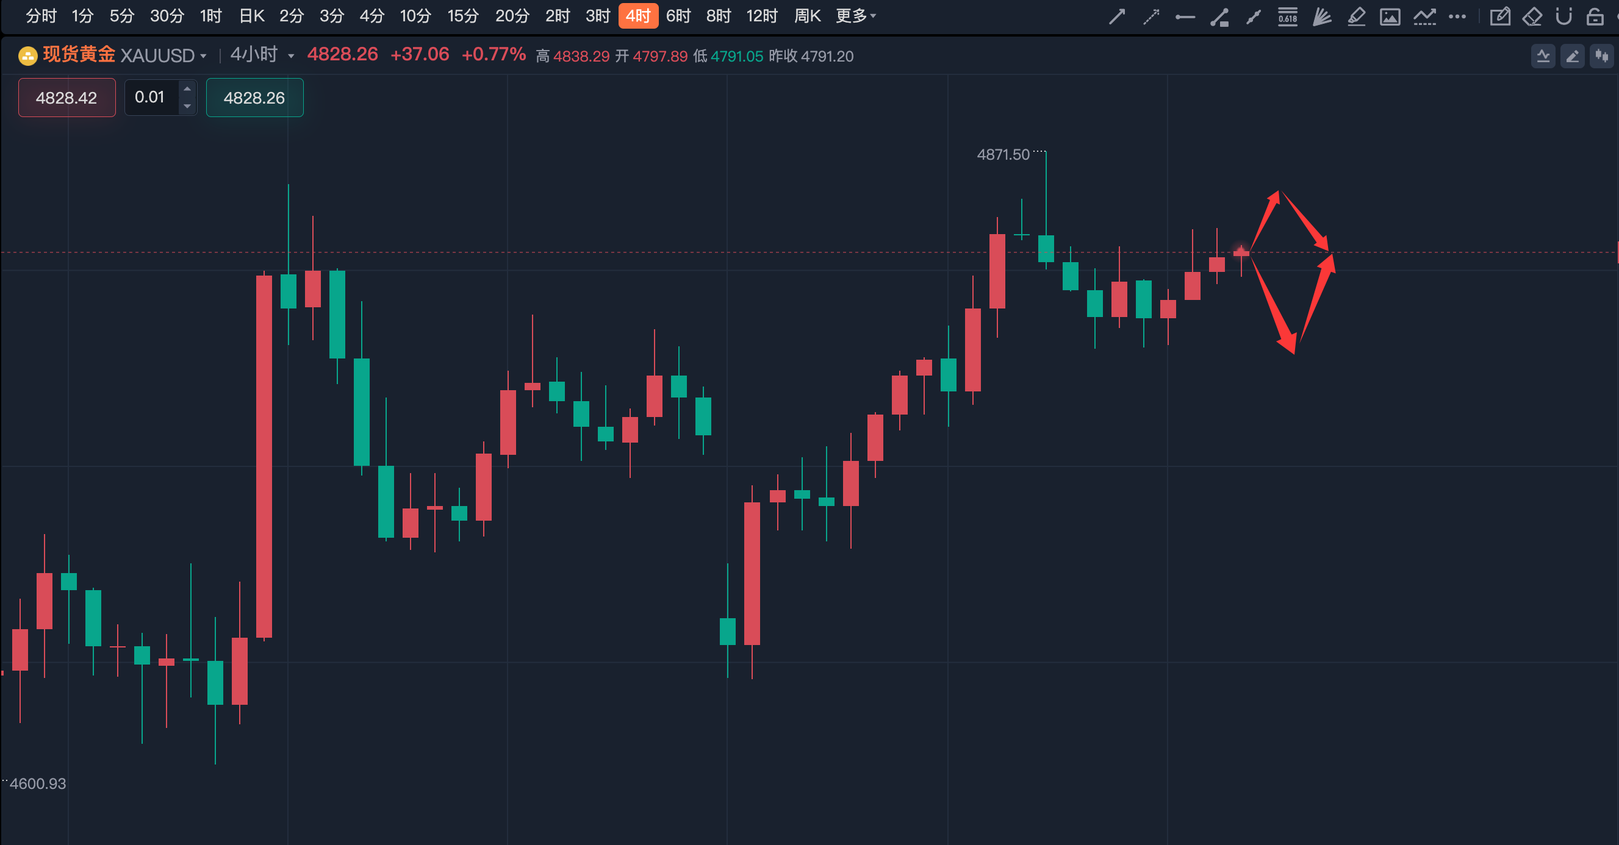Toggle candlestick chart type button

click(1601, 57)
